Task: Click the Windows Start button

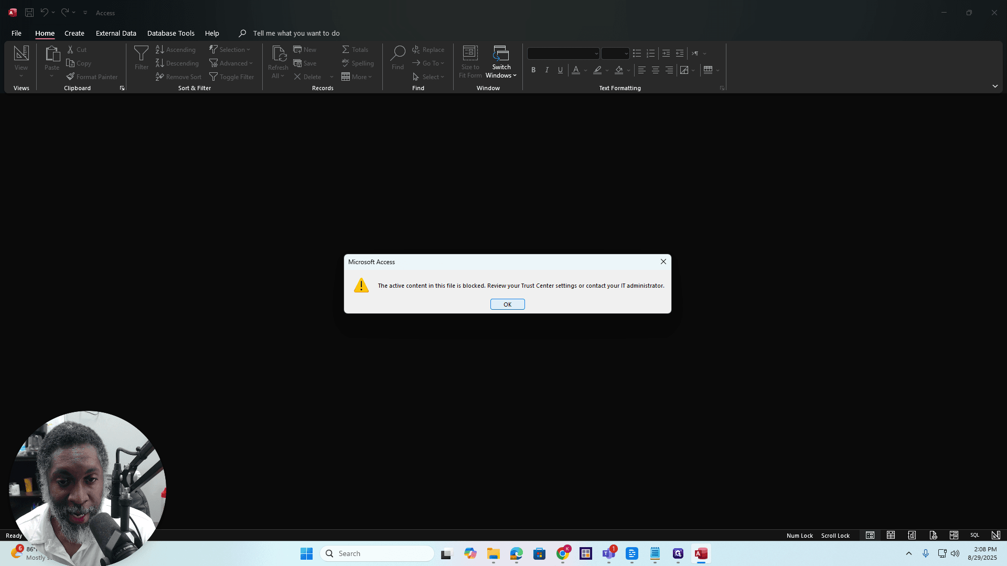Action: pos(306,553)
